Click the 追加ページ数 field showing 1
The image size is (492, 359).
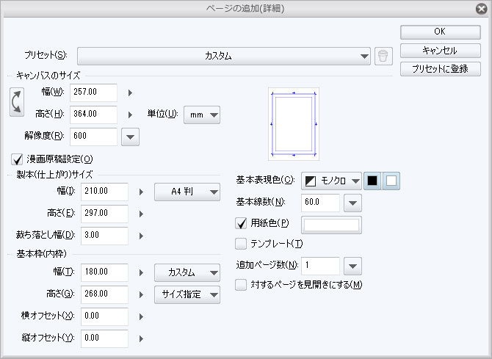[x=321, y=266]
